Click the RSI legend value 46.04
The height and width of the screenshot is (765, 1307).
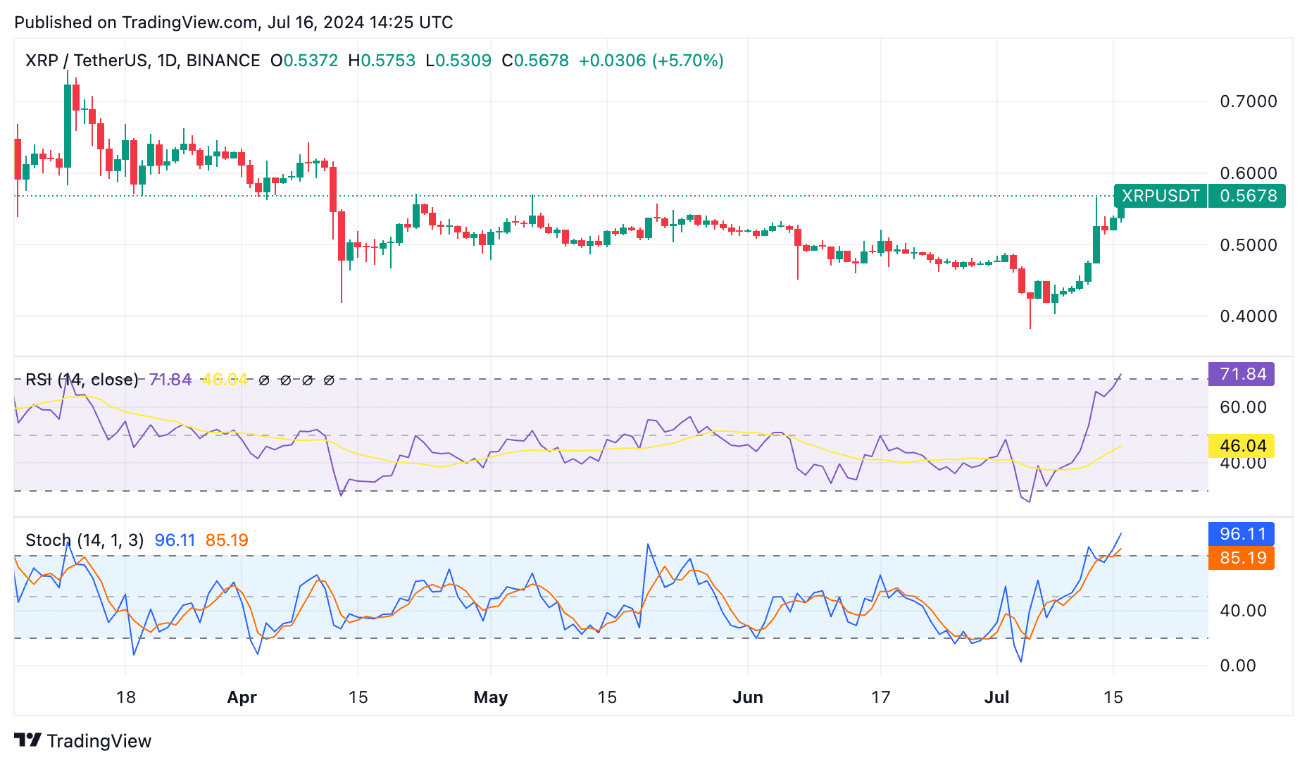pos(225,380)
